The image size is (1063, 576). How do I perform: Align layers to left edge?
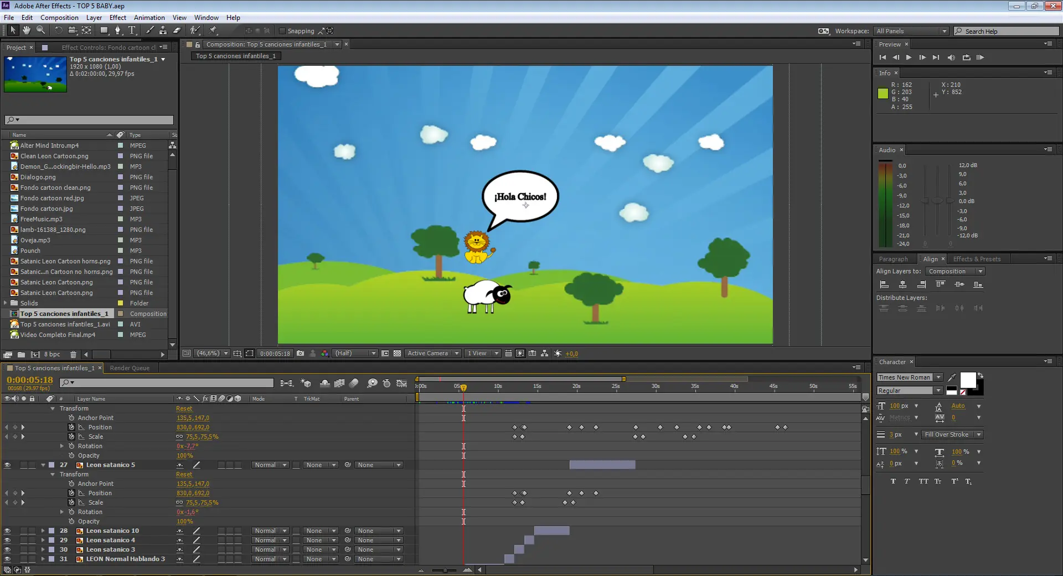coord(884,284)
